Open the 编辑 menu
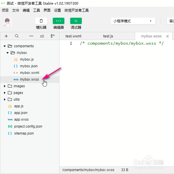This screenshot has height=174, width=174. pos(26,10)
